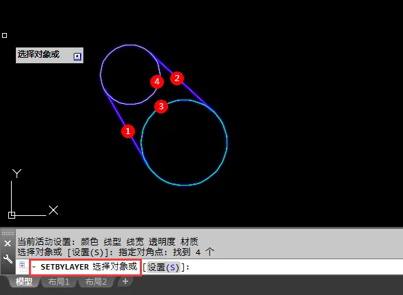Add a new layout tab

125,281
